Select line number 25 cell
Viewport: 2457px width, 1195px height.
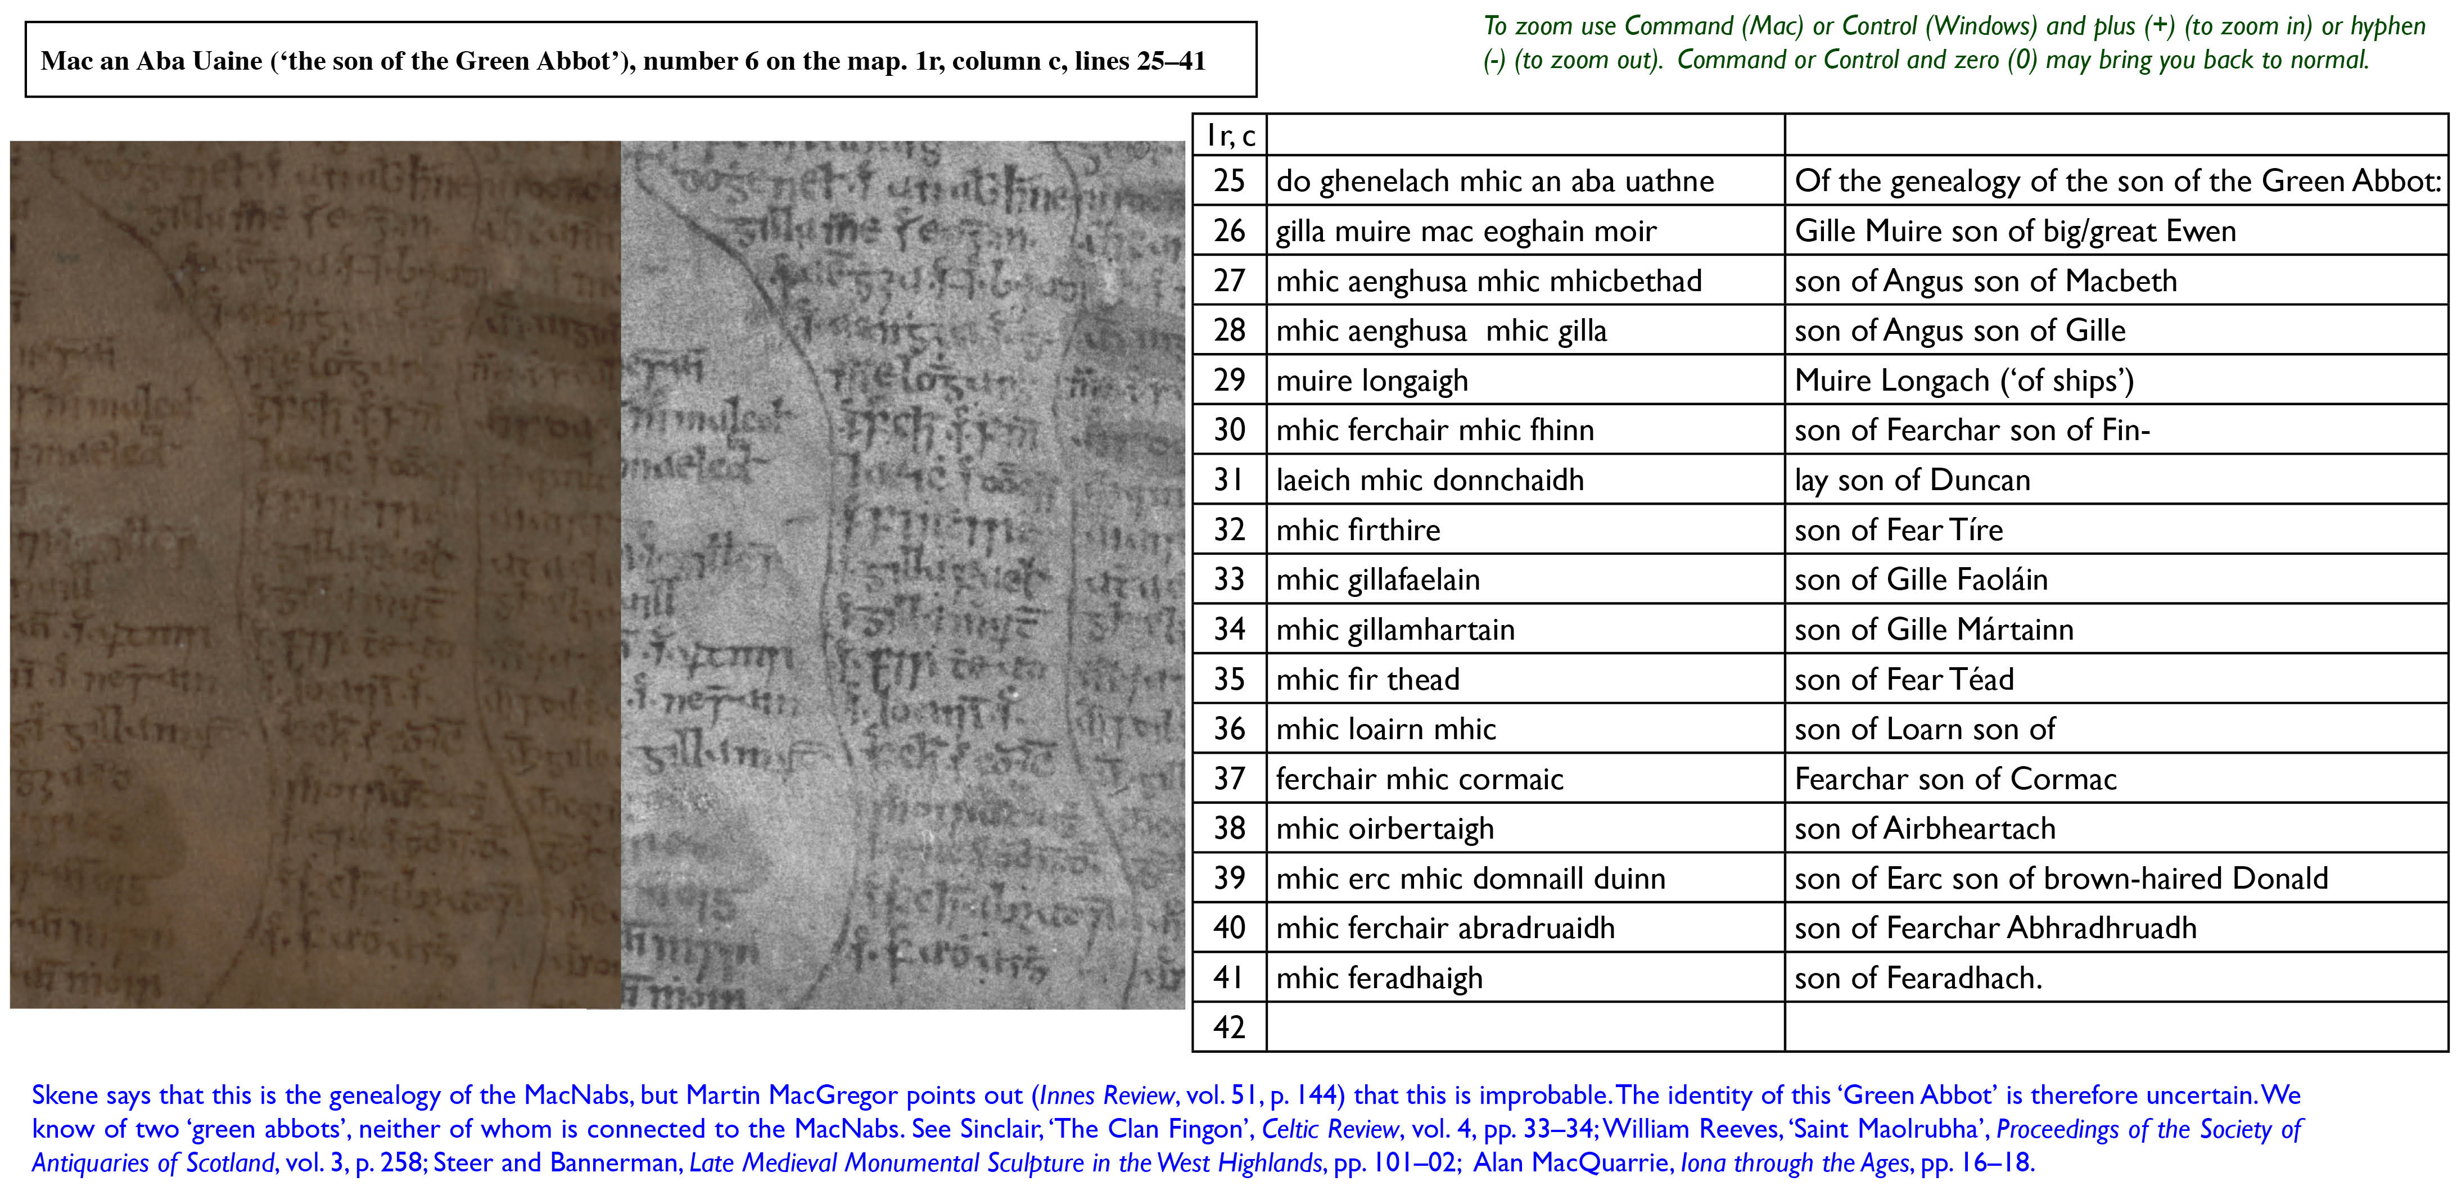pyautogui.click(x=1230, y=180)
